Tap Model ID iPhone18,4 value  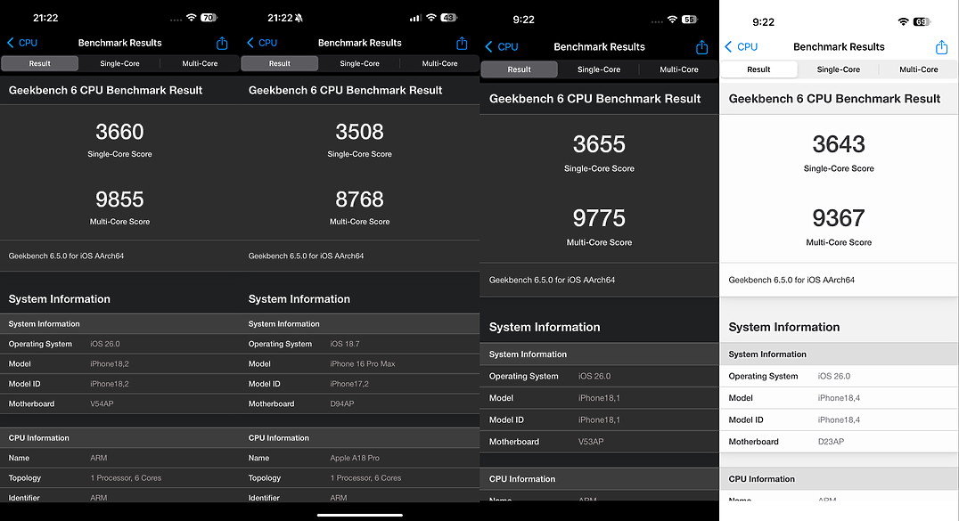point(840,419)
